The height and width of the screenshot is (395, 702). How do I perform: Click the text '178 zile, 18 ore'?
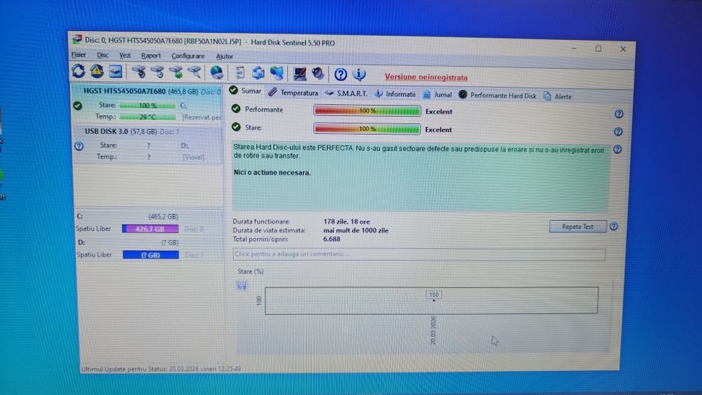pos(347,222)
